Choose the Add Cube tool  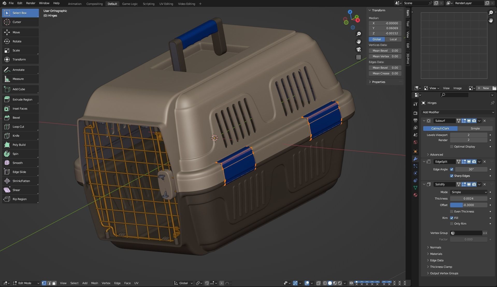(x=20, y=89)
